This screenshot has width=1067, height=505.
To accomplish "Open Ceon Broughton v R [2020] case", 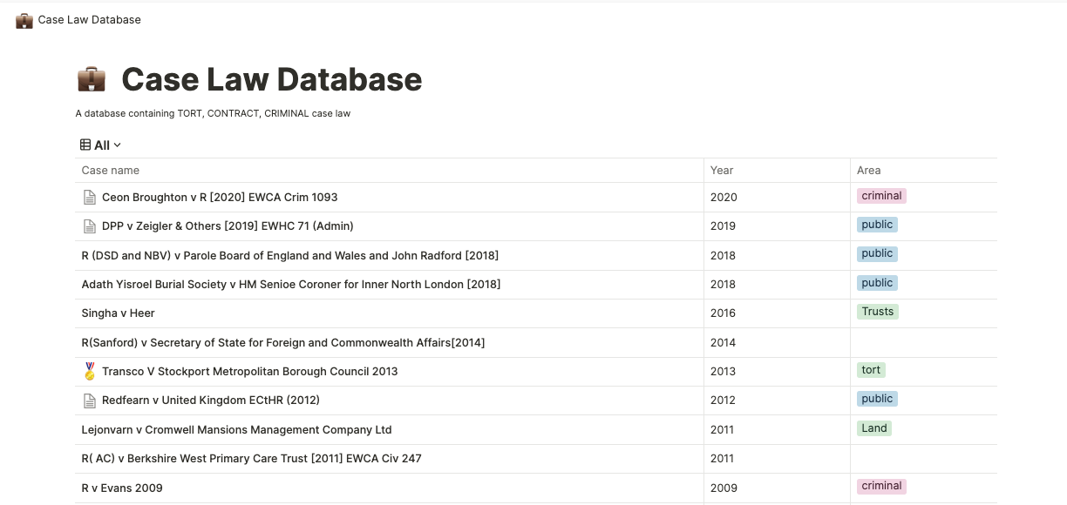I will 220,197.
